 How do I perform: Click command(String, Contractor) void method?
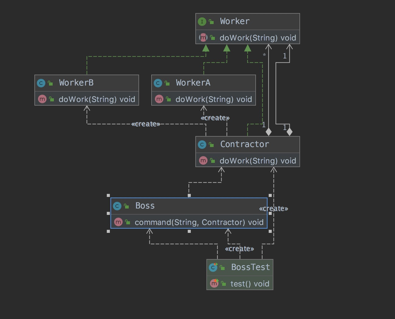pos(199,222)
